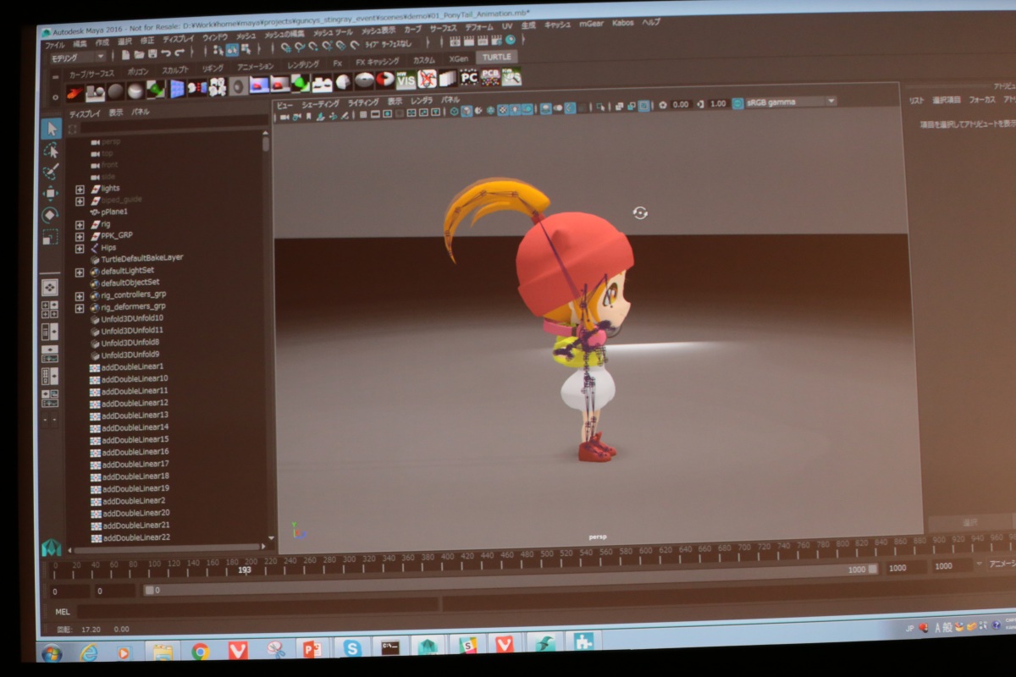Click the Save Scene icon
Image resolution: width=1016 pixels, height=677 pixels.
click(x=152, y=54)
